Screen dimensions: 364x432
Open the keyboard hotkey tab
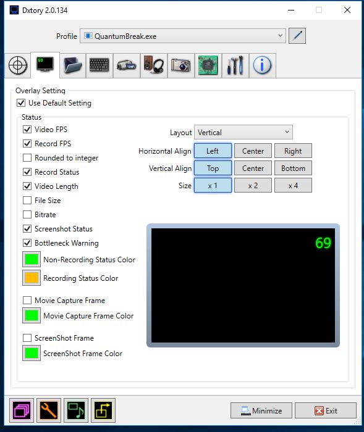click(99, 65)
